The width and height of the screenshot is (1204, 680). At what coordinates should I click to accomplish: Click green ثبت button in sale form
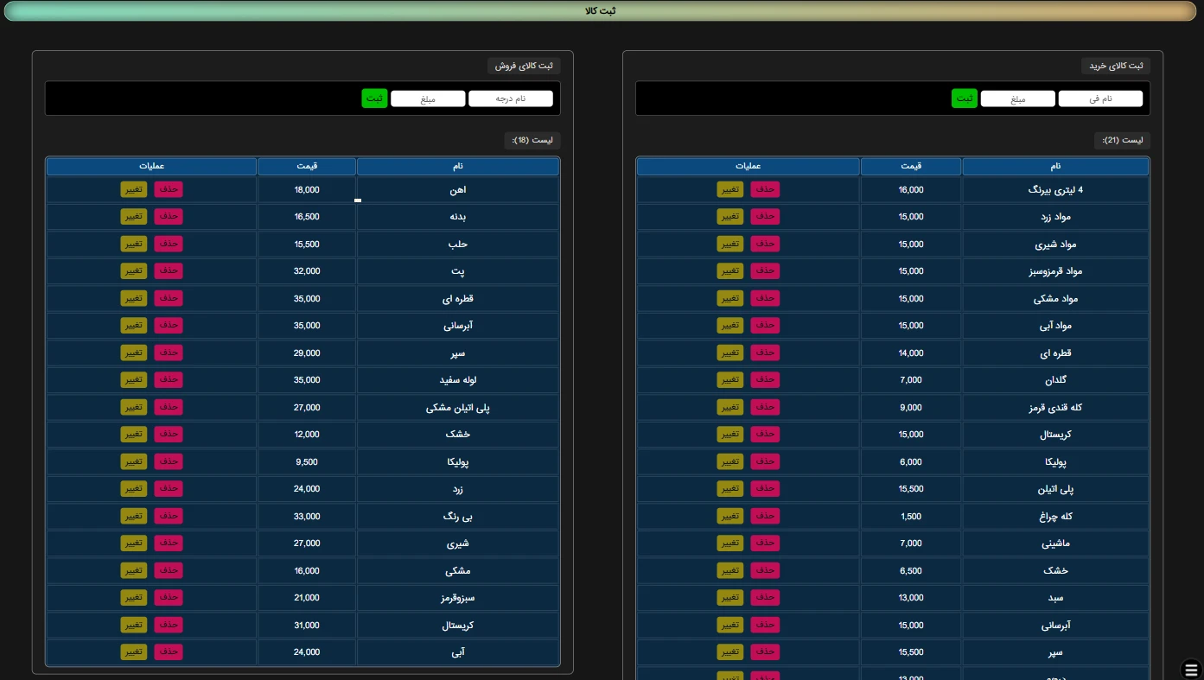(x=374, y=99)
